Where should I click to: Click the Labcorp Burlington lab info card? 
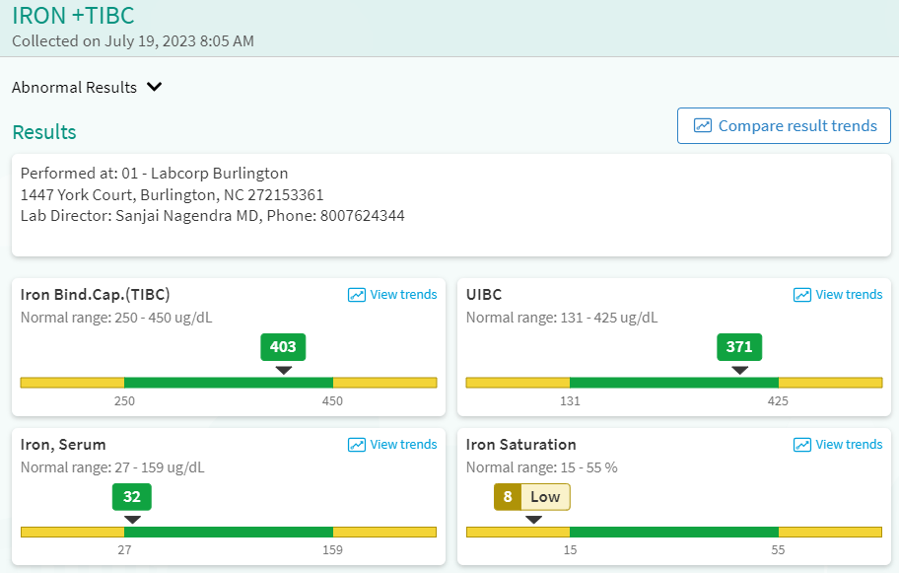(449, 204)
